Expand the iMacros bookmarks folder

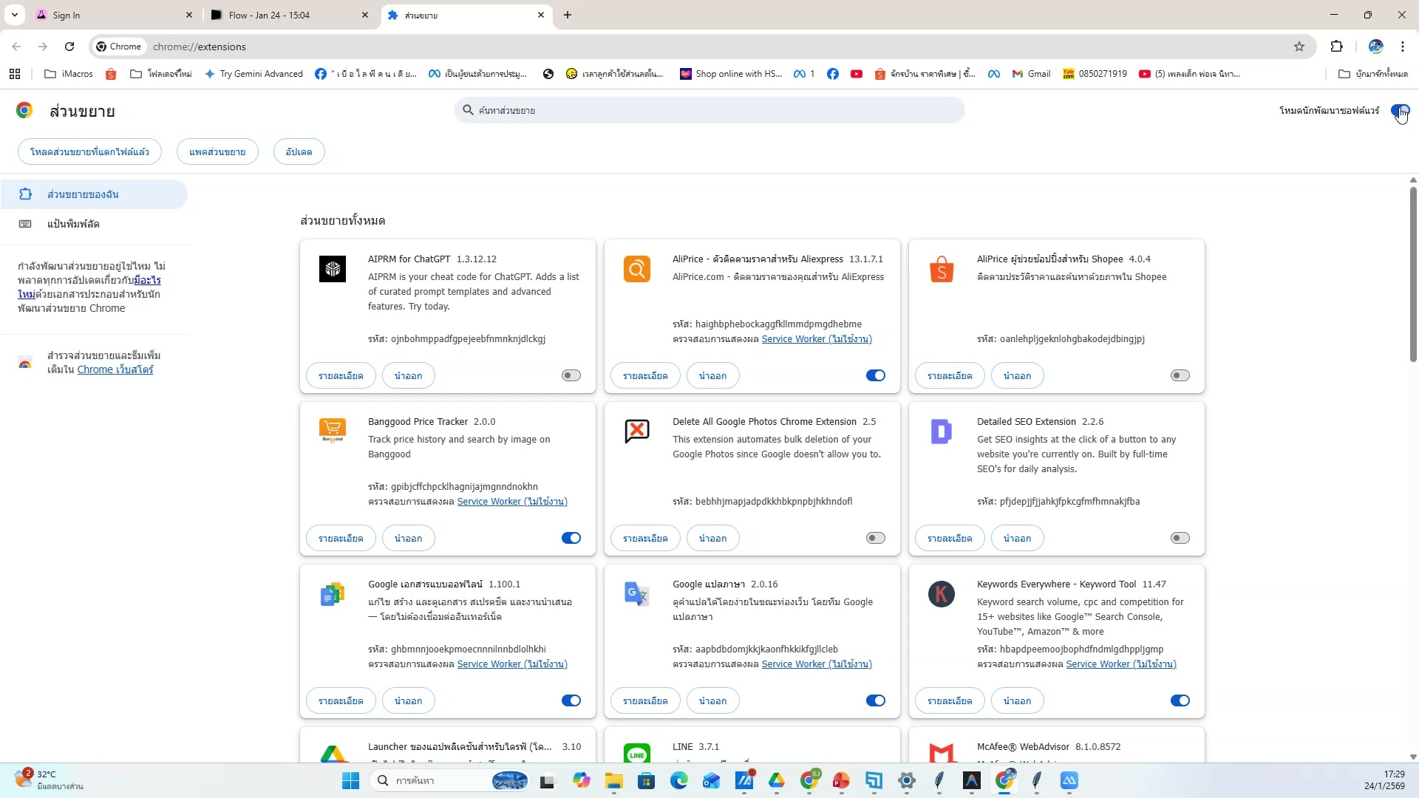click(69, 74)
